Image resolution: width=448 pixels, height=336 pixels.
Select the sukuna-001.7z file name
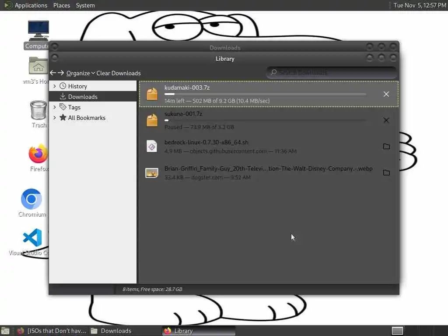pyautogui.click(x=183, y=114)
